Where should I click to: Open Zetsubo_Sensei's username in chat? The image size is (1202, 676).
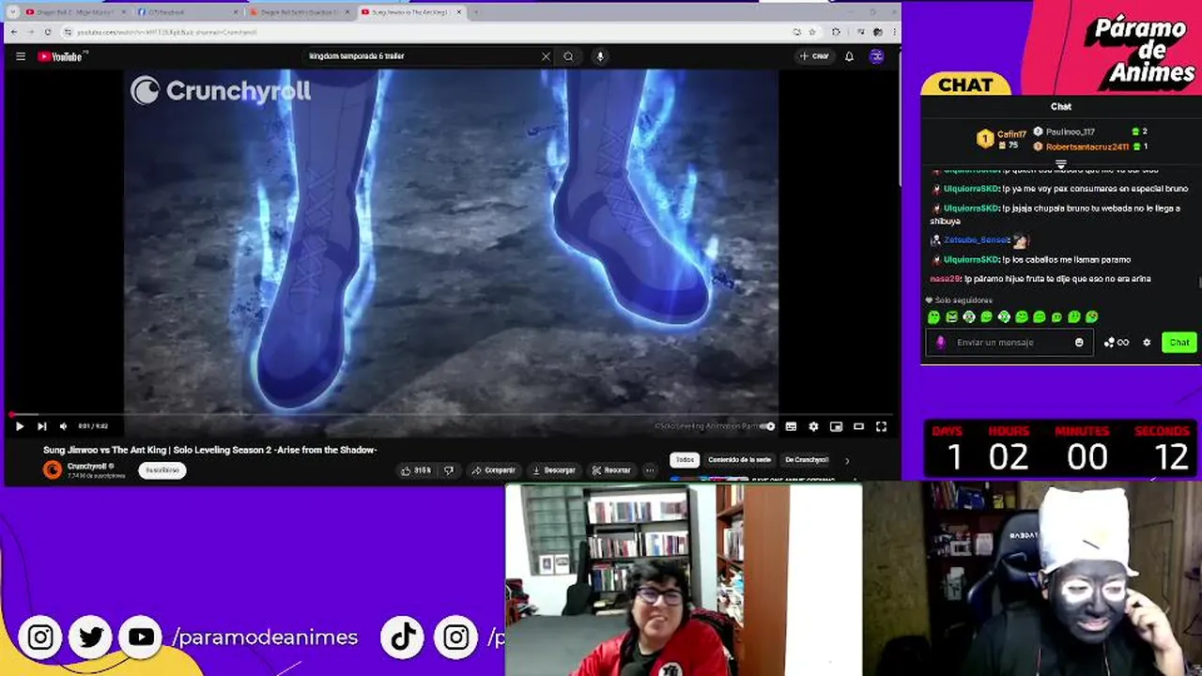click(x=976, y=240)
